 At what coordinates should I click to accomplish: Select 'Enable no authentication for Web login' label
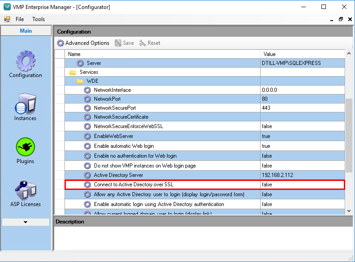pos(135,156)
